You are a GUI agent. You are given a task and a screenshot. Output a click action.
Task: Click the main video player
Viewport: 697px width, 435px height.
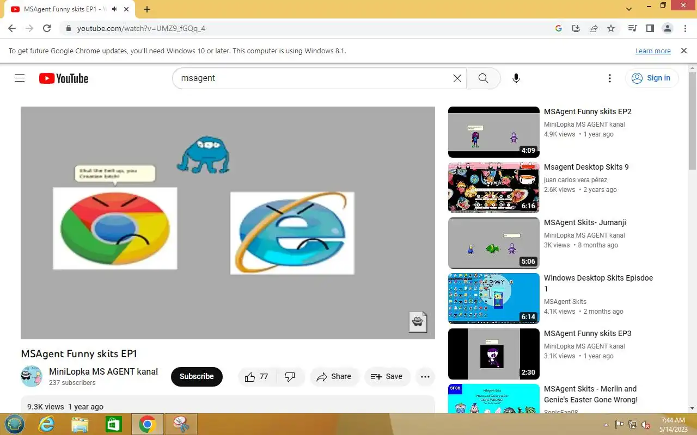click(x=228, y=223)
